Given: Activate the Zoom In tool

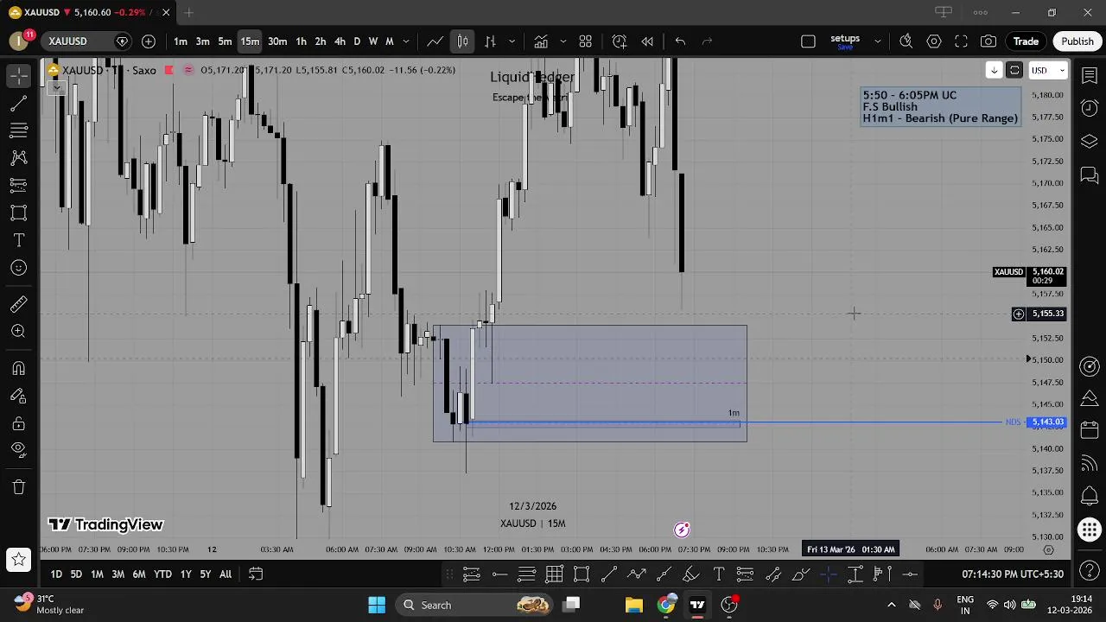Looking at the screenshot, I should (x=18, y=332).
